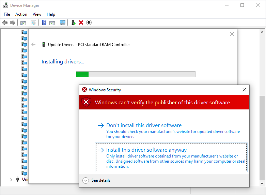Choose Install this driver software anyway
Viewport: 266px width, 195px height.
click(171, 157)
